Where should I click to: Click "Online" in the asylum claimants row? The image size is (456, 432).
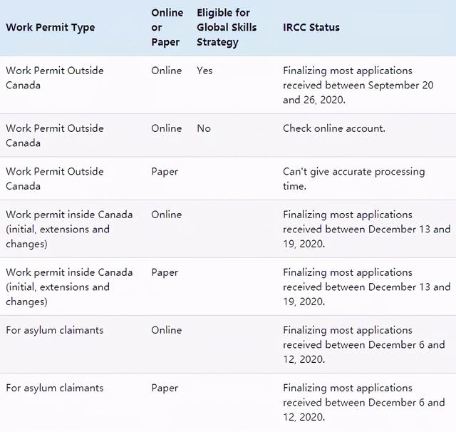167,330
